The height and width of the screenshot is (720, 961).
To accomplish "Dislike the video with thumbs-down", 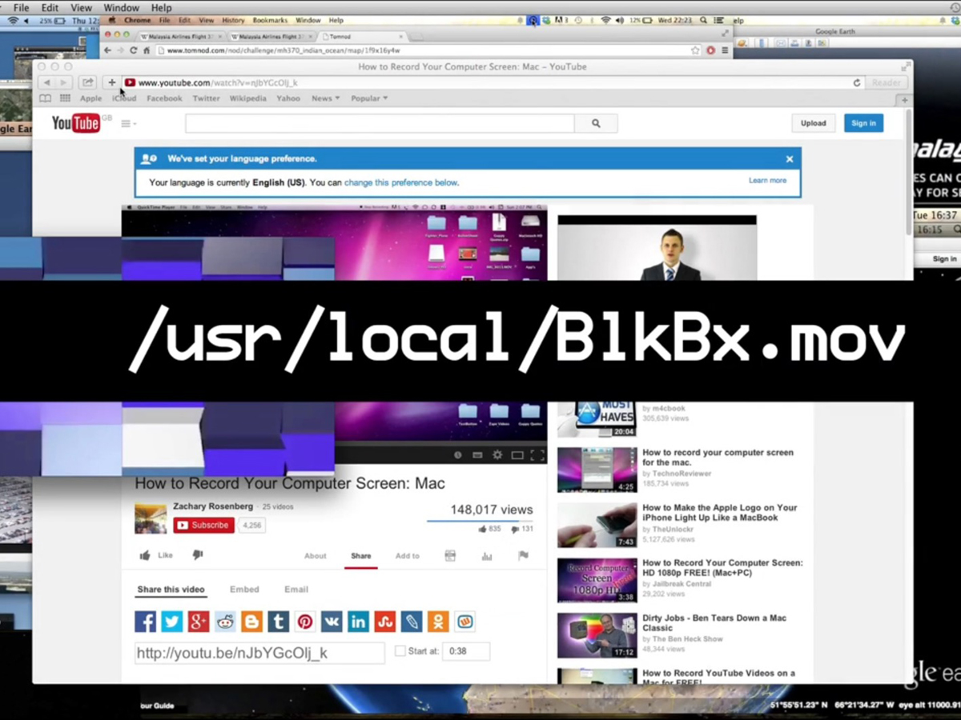I will (198, 555).
